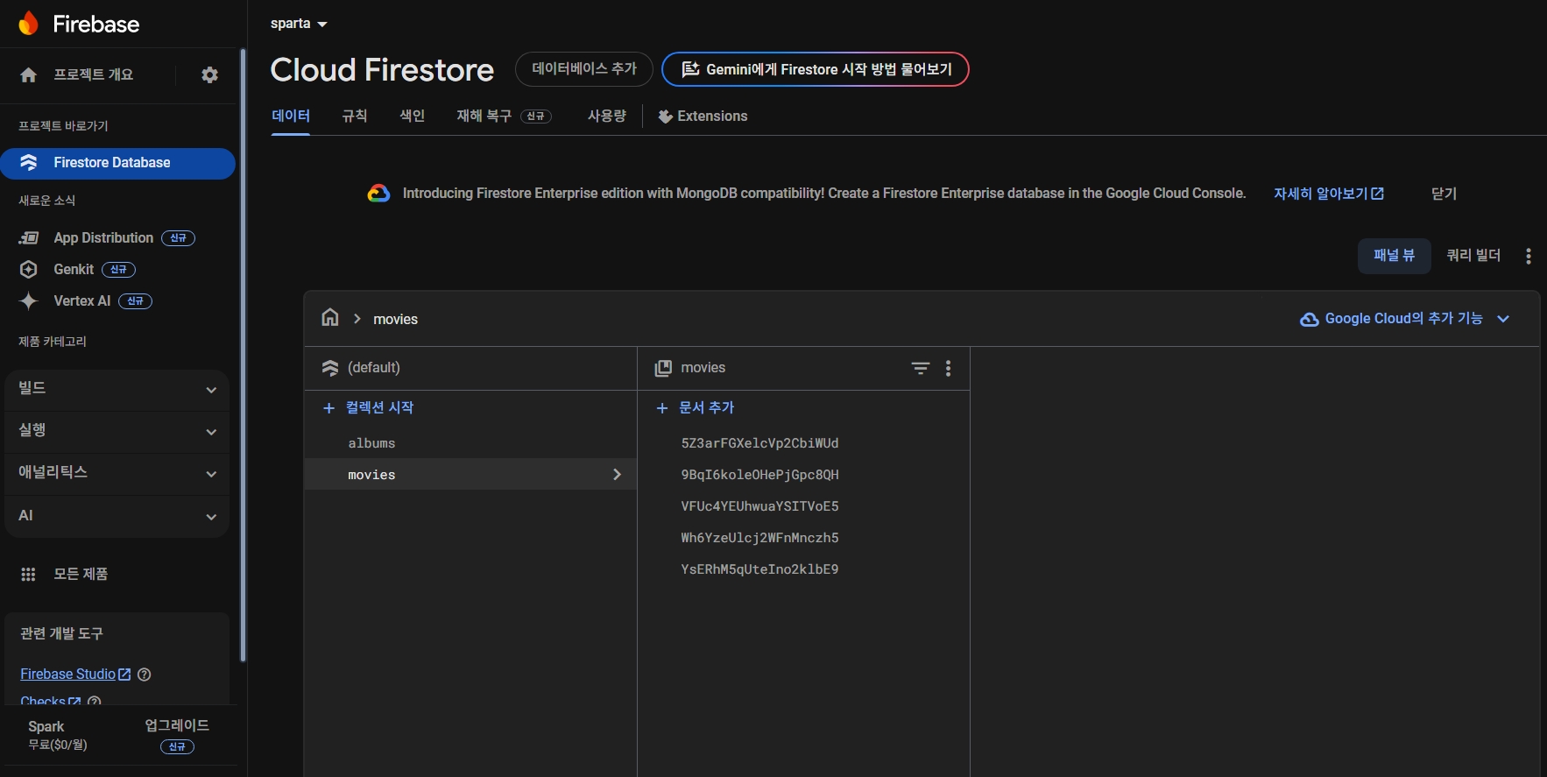Click chevron arrow on movies collection row
Image resolution: width=1547 pixels, height=777 pixels.
click(x=618, y=475)
